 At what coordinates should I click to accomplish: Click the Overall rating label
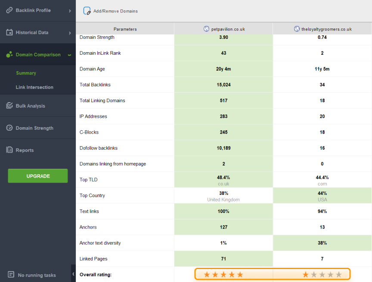[96, 275]
